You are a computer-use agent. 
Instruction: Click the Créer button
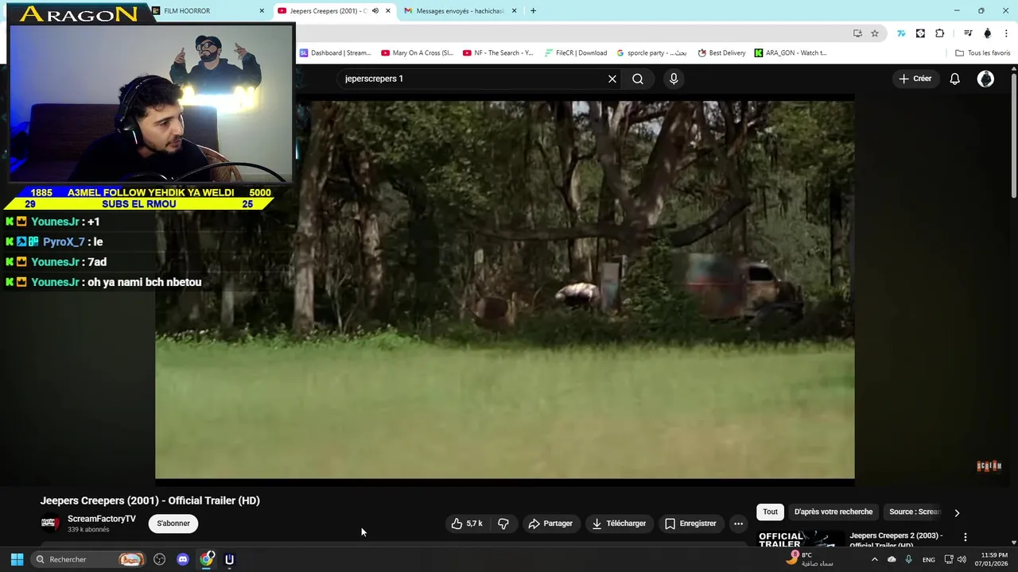pos(915,79)
